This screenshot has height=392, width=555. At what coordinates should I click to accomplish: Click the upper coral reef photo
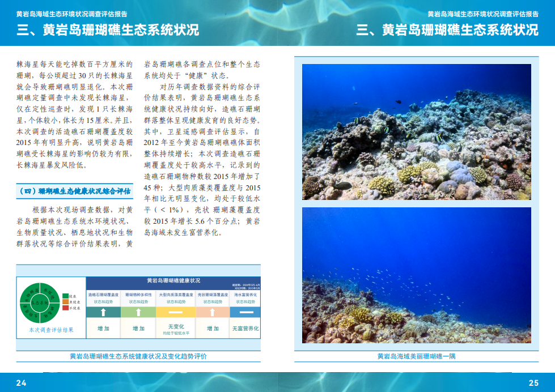tap(416, 131)
